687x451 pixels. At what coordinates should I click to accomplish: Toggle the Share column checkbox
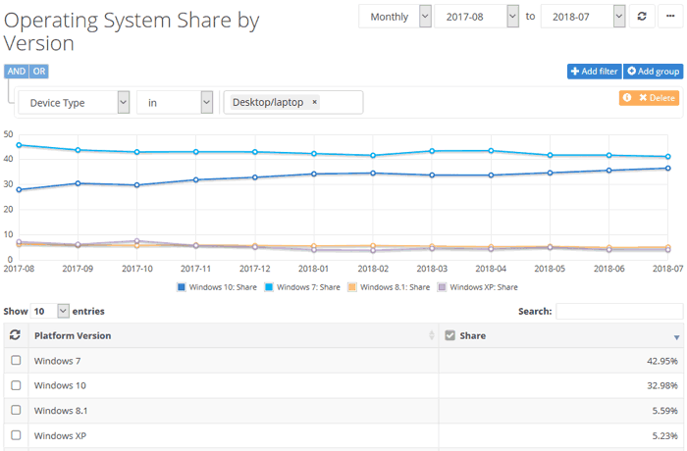pyautogui.click(x=449, y=335)
